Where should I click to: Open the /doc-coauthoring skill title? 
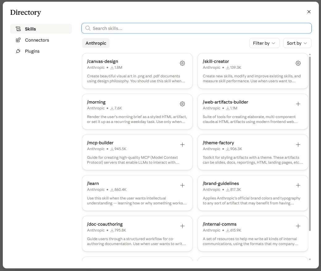(x=105, y=224)
